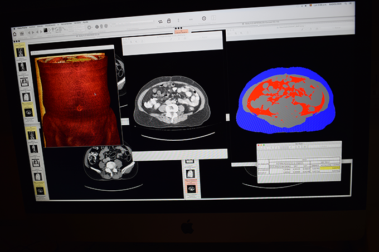
Task: Open the Edición menu
Action: coord(40,26)
